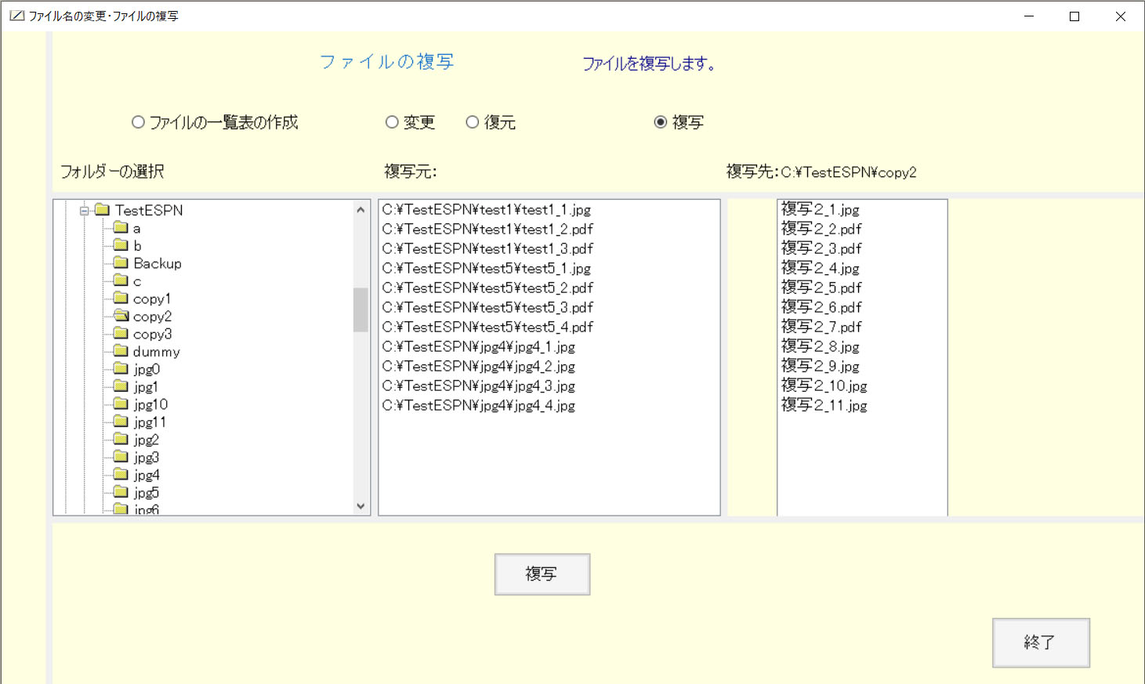
Task: Select the copy3 folder in tree
Action: pos(152,334)
